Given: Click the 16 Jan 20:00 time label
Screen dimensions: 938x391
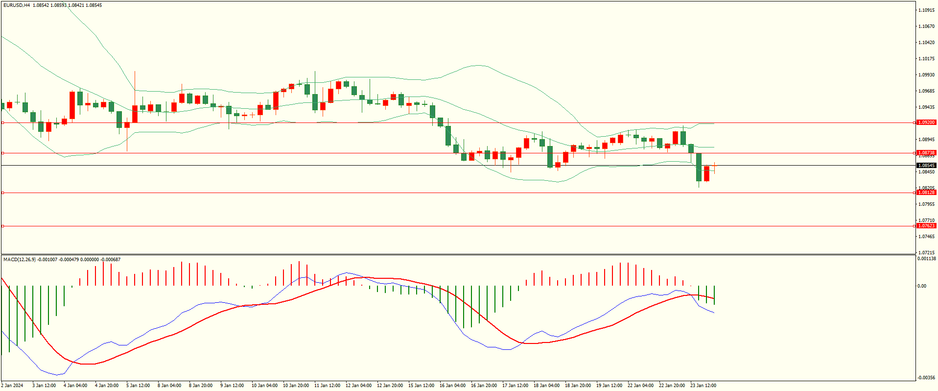Looking at the screenshot, I should click(x=484, y=386).
